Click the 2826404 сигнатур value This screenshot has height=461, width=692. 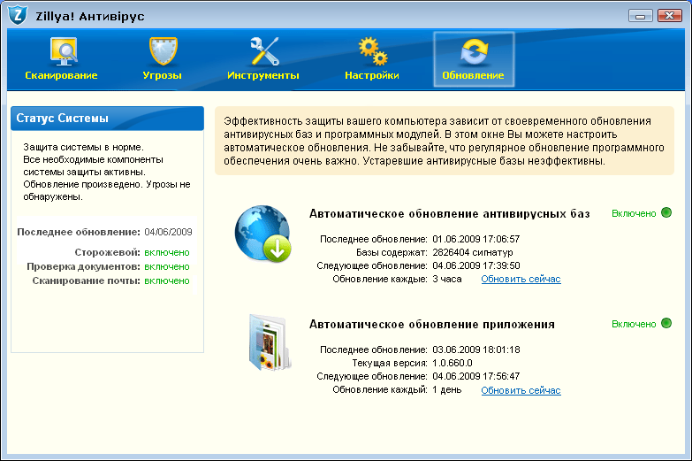(473, 252)
